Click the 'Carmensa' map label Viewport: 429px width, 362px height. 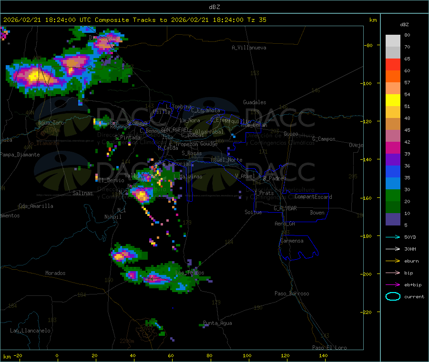pos(292,241)
